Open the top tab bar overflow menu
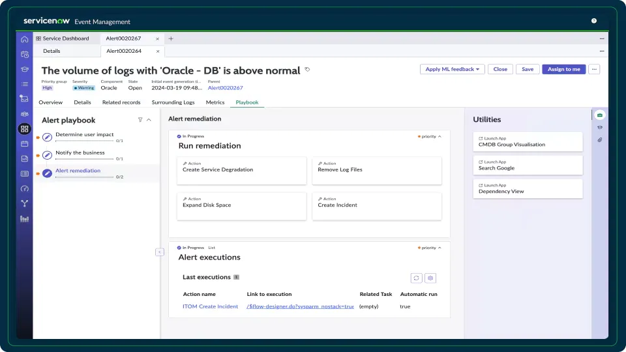626x352 pixels. click(602, 38)
